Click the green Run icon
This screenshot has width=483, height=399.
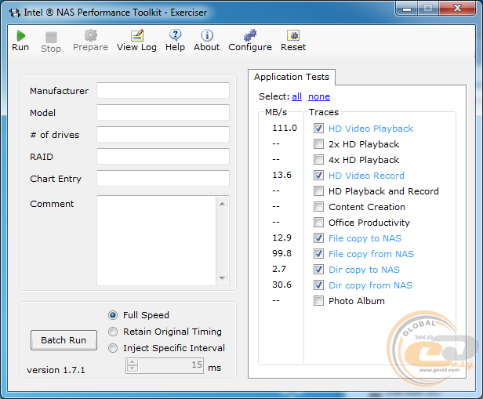tap(21, 36)
